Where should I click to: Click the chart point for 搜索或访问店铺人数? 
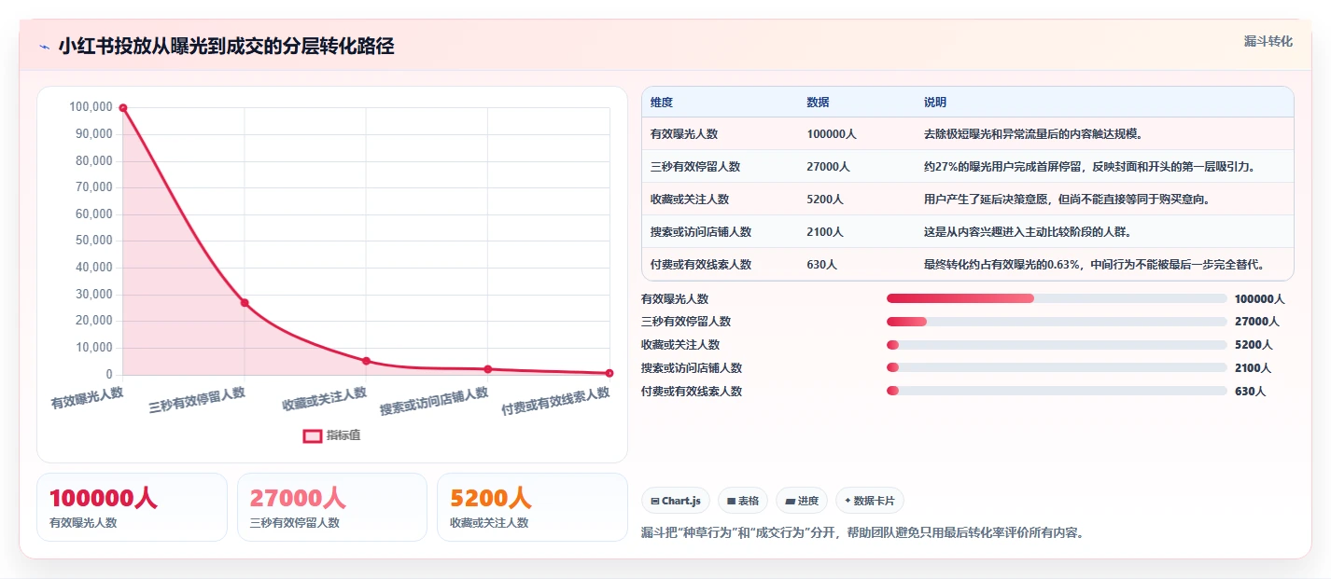tap(487, 369)
